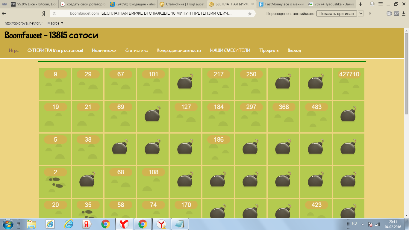Click the tile labeled 427710
409x230 pixels.
(x=349, y=84)
